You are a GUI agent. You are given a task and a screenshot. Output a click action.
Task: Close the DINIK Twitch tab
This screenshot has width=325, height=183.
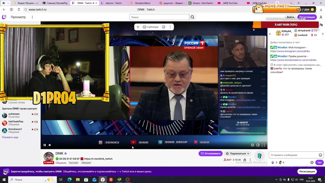96,3
